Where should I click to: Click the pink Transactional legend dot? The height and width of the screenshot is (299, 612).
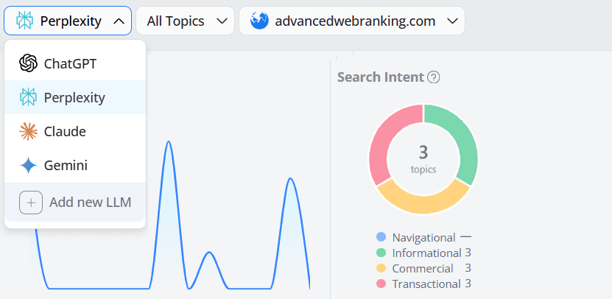click(381, 284)
